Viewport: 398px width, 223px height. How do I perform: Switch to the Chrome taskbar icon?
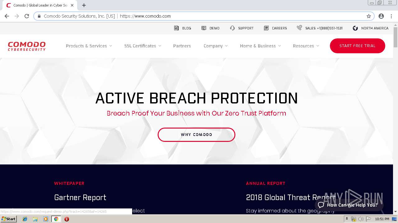(x=56, y=219)
